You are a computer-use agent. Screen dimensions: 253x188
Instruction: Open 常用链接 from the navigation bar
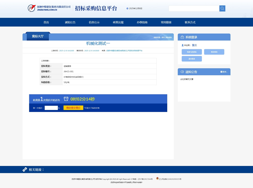pos(166,22)
